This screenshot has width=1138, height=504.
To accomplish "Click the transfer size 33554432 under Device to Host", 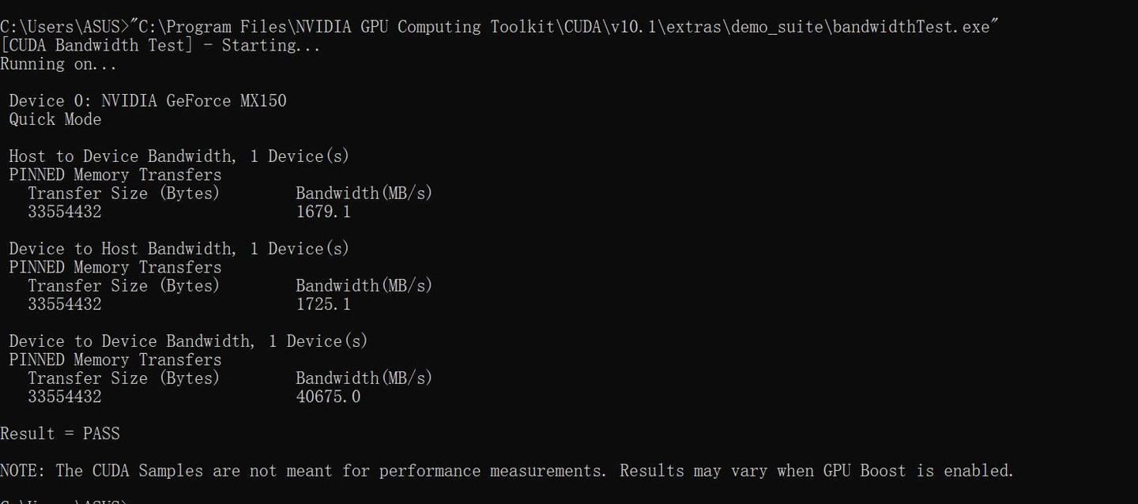I will 65,305.
